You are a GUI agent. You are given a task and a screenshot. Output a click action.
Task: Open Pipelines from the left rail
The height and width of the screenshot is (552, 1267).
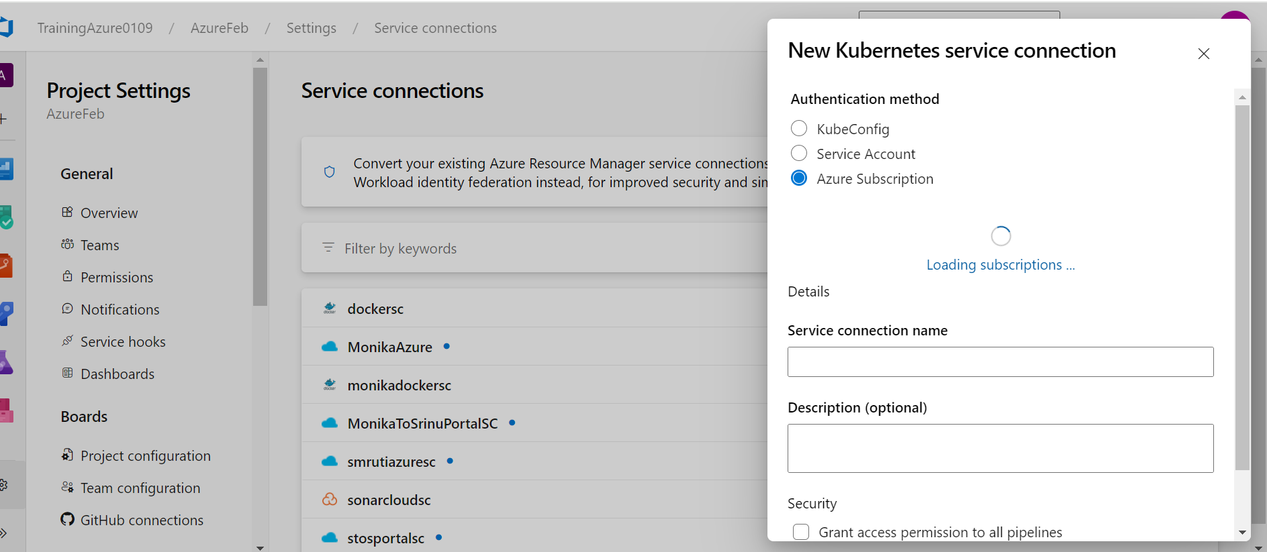pos(5,313)
